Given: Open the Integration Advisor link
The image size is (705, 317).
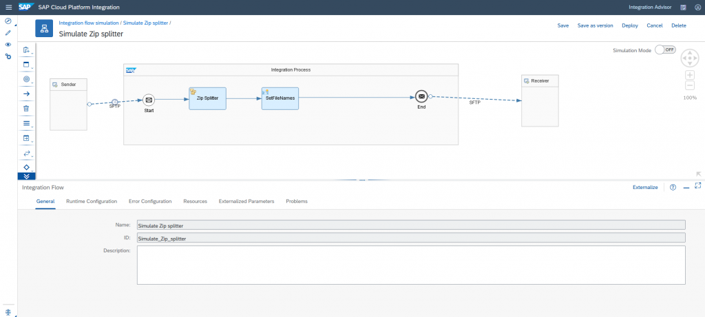Looking at the screenshot, I should [x=650, y=8].
